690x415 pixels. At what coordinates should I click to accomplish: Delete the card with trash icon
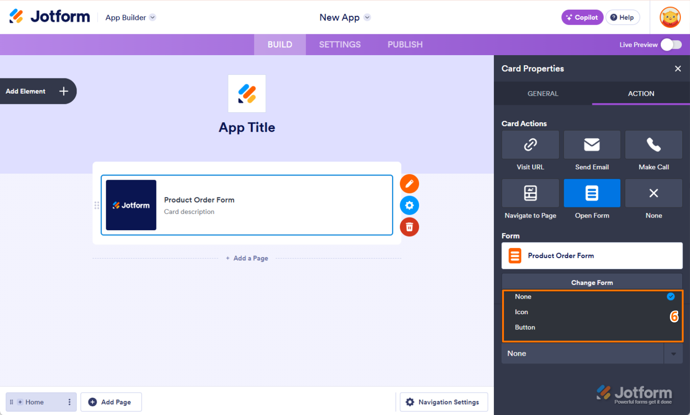click(x=410, y=227)
